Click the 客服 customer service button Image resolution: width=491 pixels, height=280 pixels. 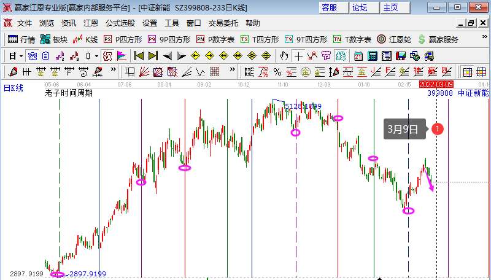pyautogui.click(x=333, y=7)
